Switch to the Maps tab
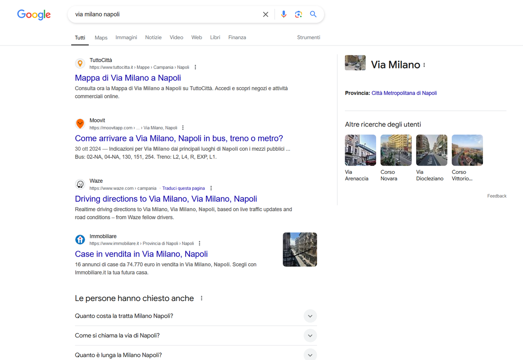Viewport: 523px width, 360px height. pyautogui.click(x=101, y=38)
